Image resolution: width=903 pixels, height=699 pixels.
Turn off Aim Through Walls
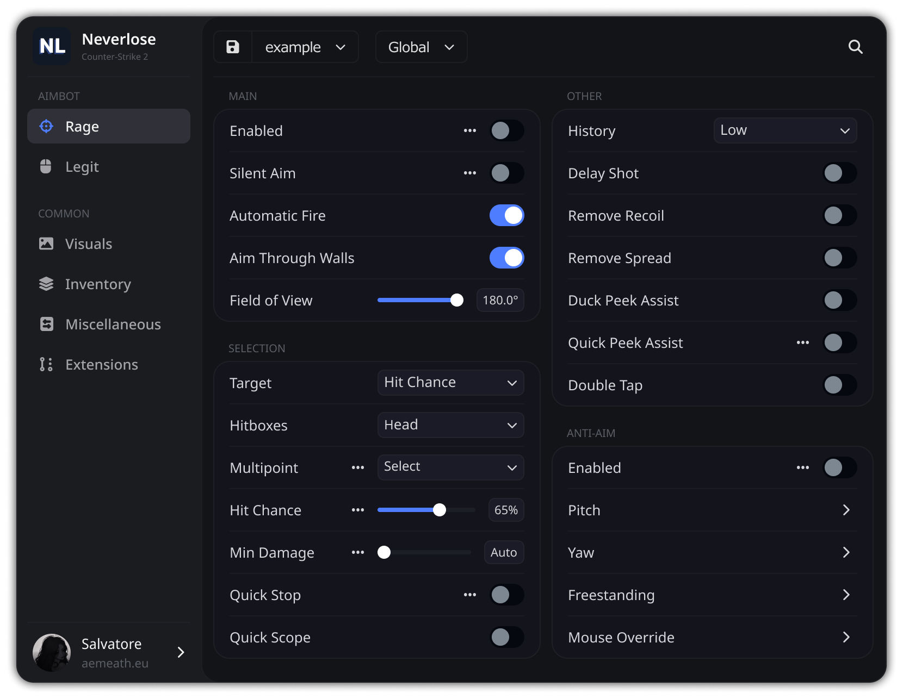(x=507, y=258)
